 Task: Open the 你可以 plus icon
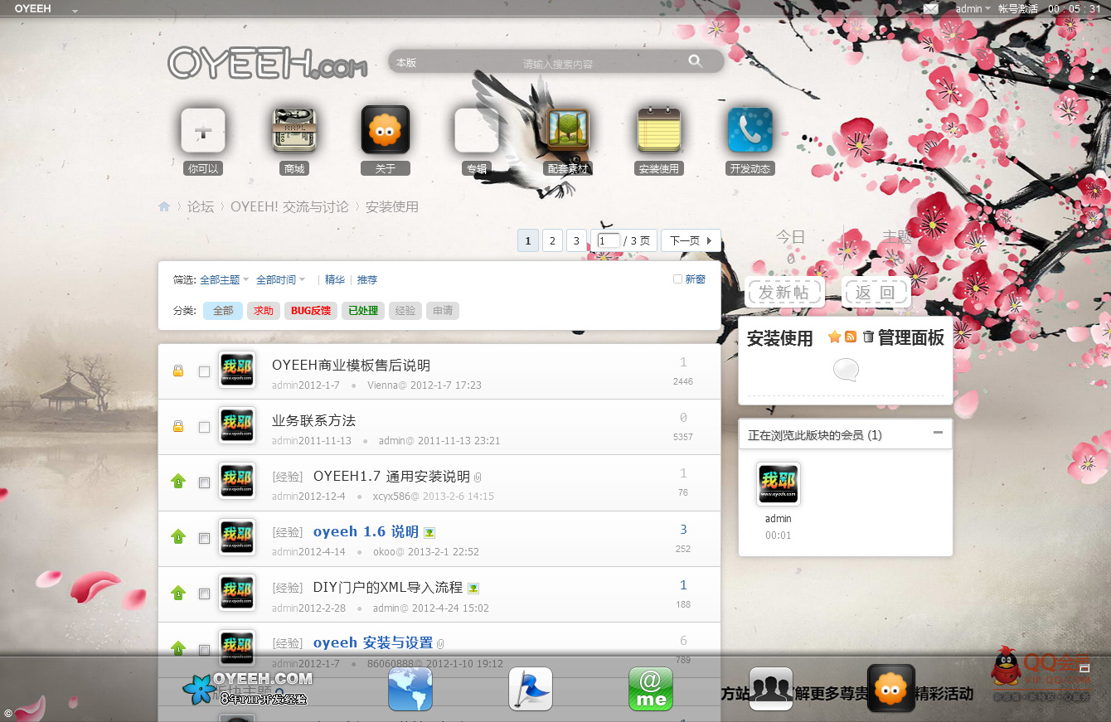(203, 130)
